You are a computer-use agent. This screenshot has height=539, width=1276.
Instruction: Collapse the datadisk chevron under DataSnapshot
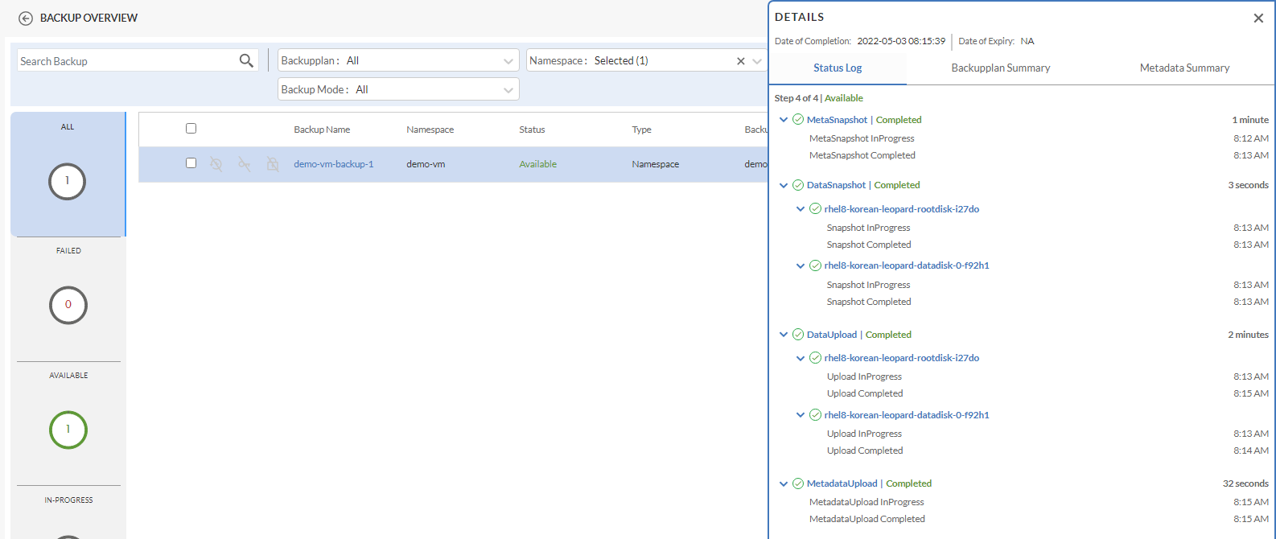pos(801,265)
